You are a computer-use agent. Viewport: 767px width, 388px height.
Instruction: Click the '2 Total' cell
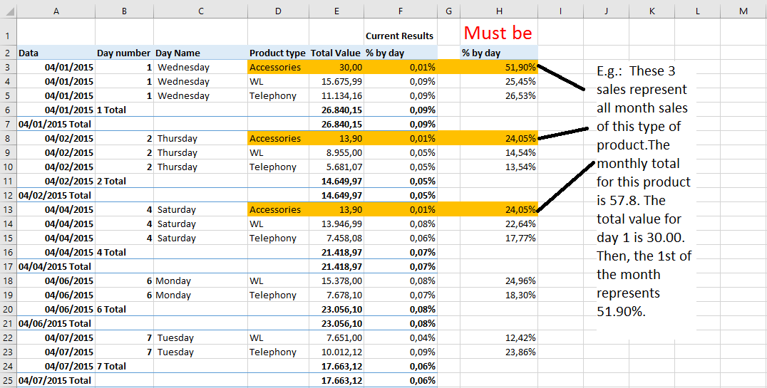pos(124,181)
